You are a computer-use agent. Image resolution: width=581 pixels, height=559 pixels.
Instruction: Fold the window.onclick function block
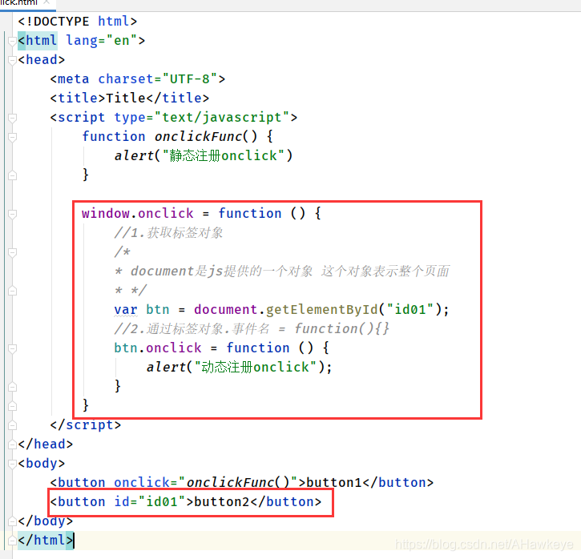point(12,214)
